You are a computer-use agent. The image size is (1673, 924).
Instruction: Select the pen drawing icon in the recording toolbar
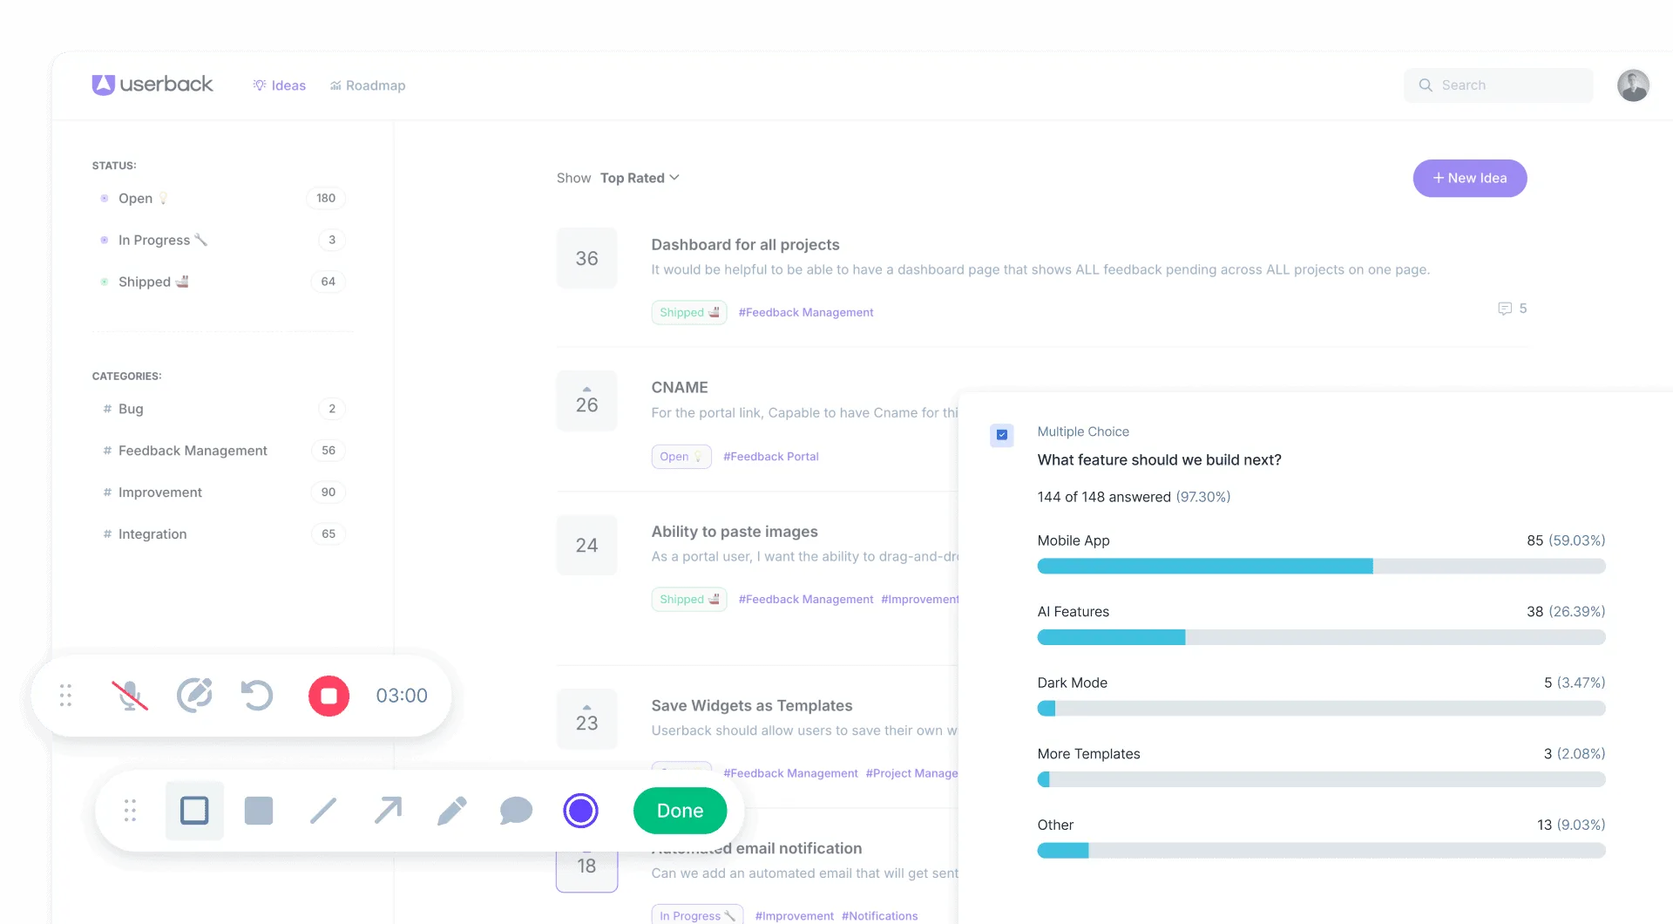[195, 696]
